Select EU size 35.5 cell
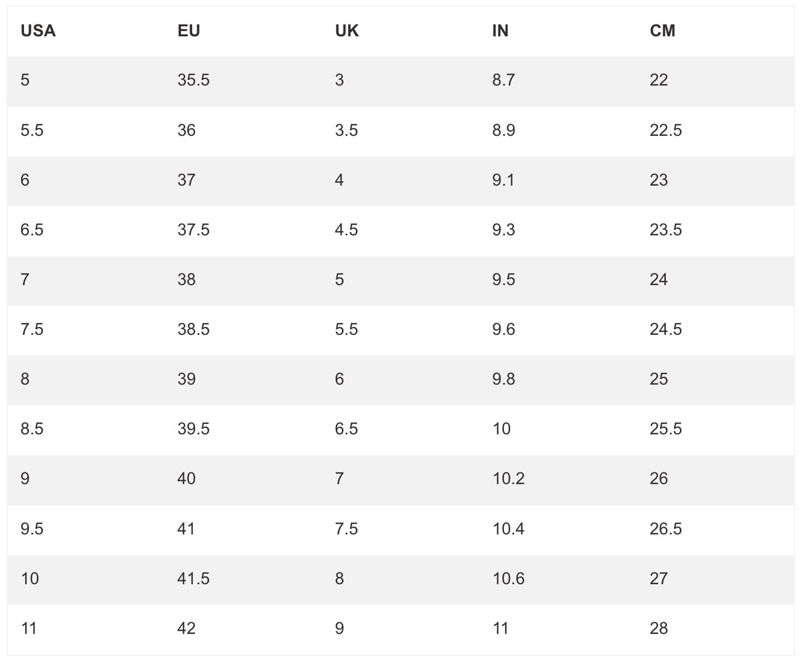Viewport: 800px width, 663px height. click(x=193, y=80)
